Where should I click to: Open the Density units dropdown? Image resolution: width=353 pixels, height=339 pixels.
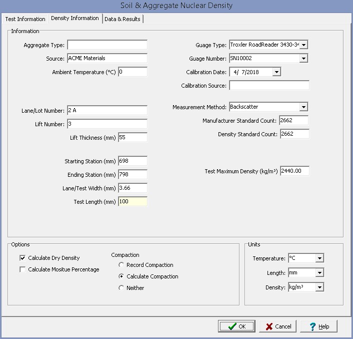click(x=319, y=287)
